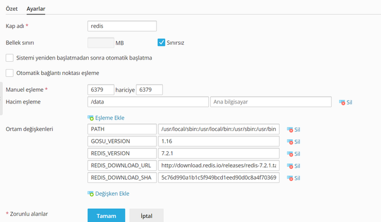Image resolution: width=381 pixels, height=222 pixels.
Task: Enable automatic start after system reboot checkbox
Action: click(x=10, y=58)
